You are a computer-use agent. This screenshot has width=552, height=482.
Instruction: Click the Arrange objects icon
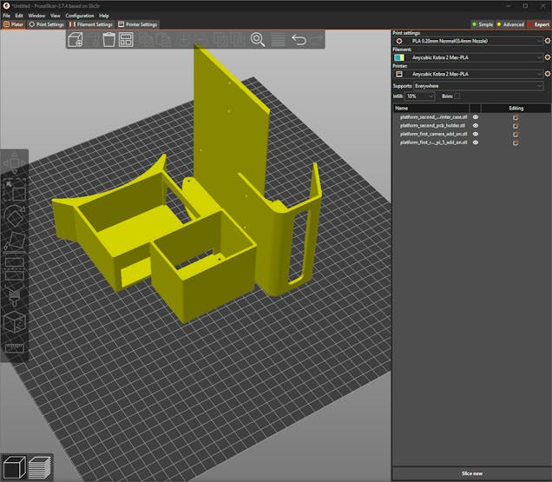point(127,40)
